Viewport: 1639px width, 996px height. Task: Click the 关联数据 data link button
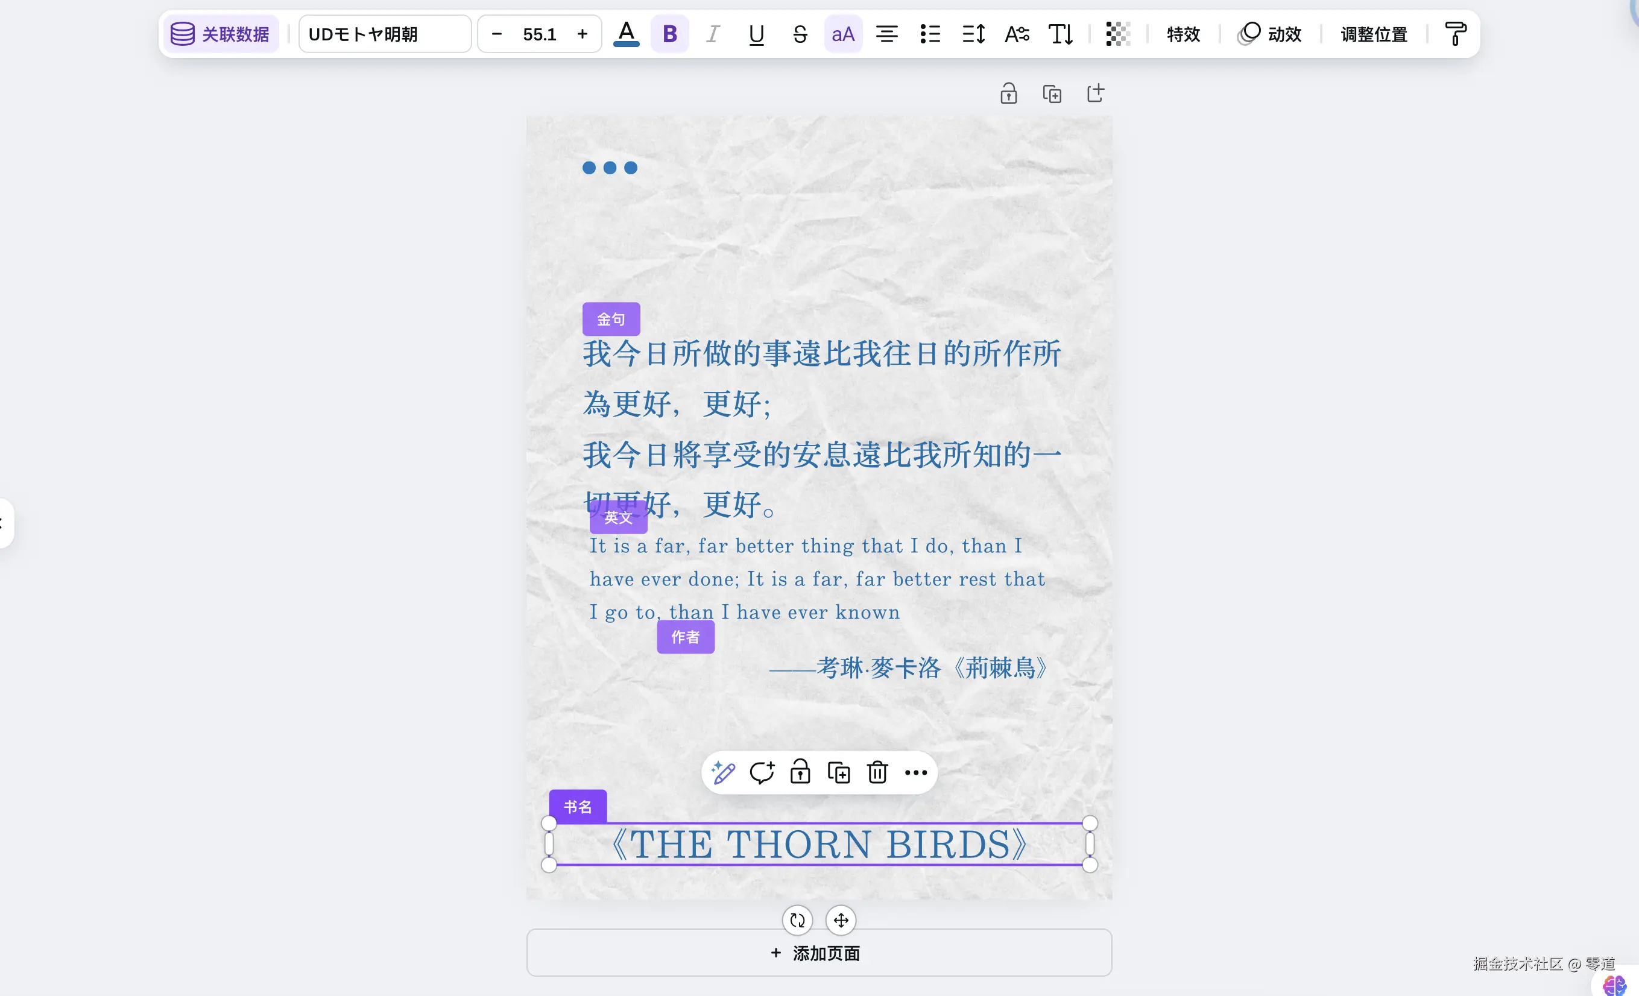click(x=219, y=34)
